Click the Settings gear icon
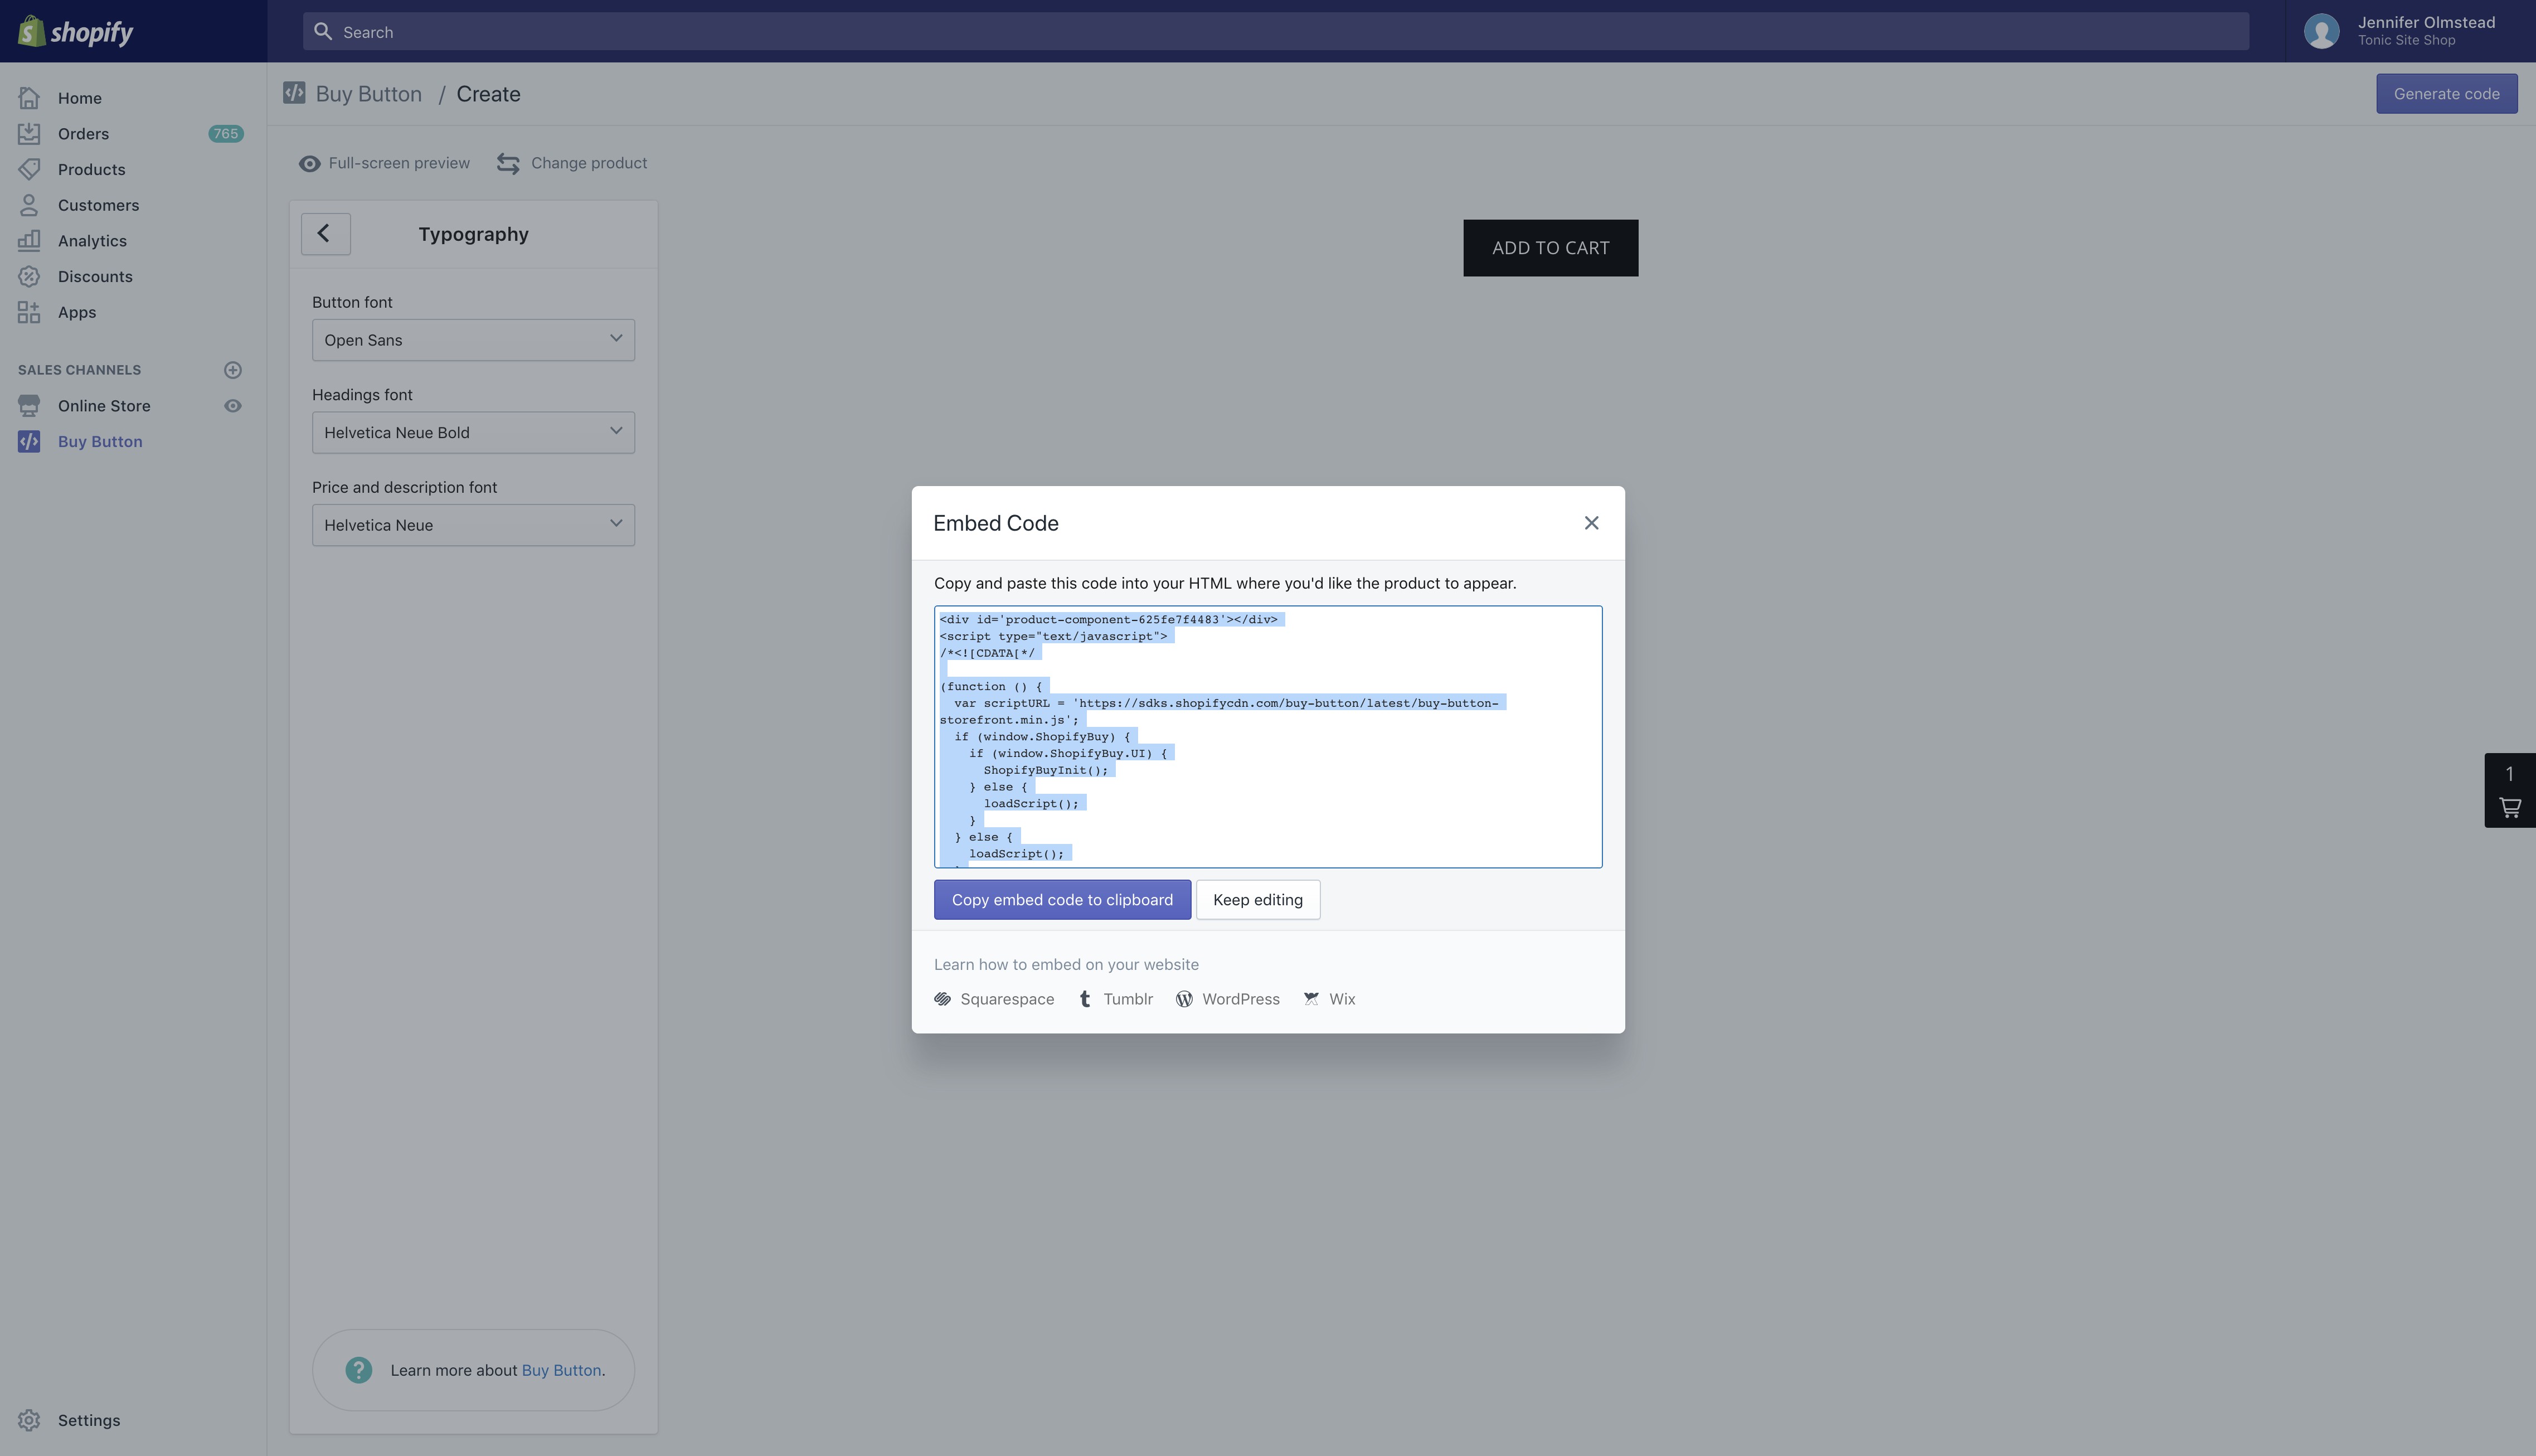This screenshot has width=2536, height=1456. click(29, 1420)
